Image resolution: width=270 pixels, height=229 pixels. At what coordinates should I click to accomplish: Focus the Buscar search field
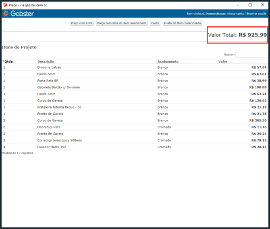click(252, 54)
